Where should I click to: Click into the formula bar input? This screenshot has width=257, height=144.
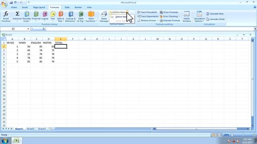click(150, 29)
